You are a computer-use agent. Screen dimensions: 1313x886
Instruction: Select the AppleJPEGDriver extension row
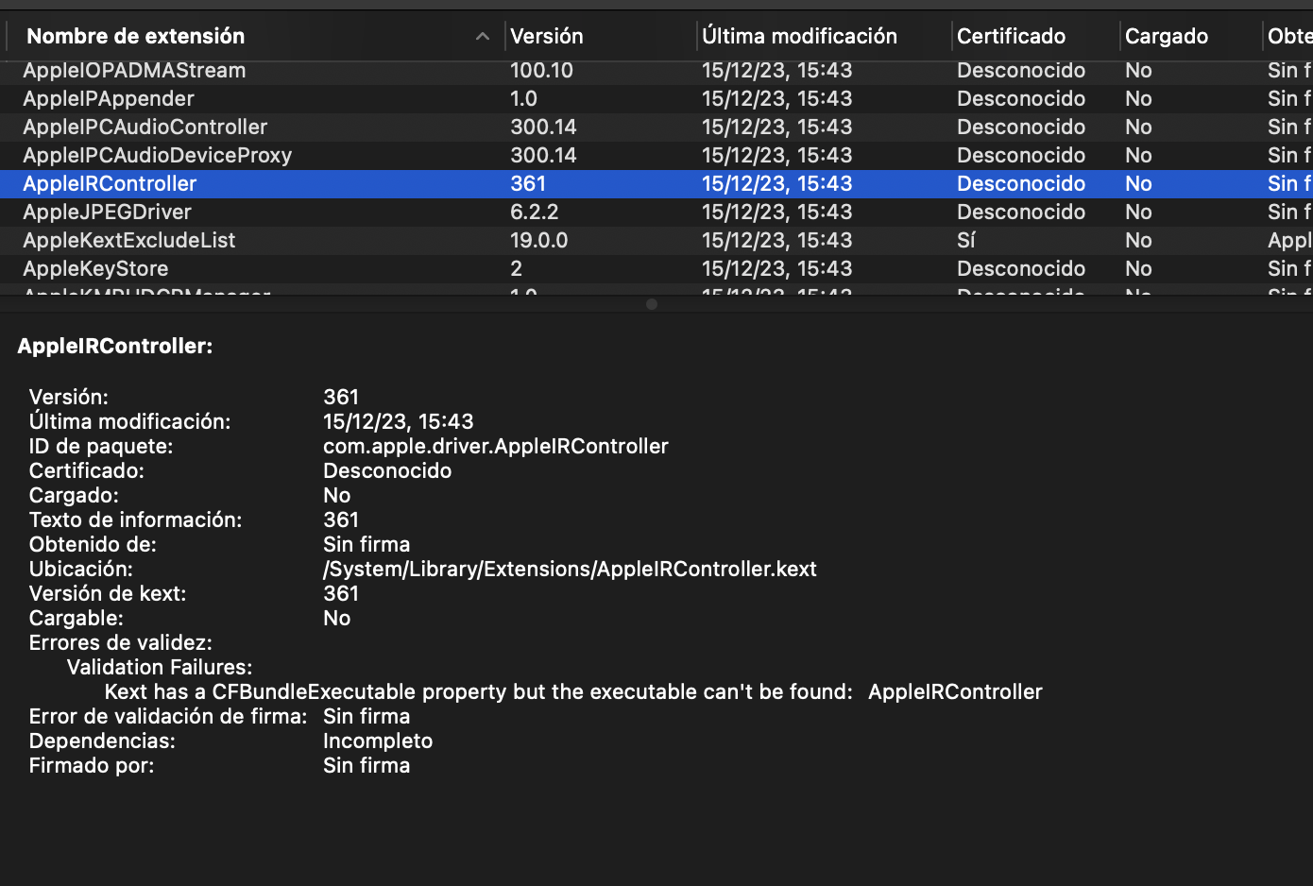coord(108,213)
